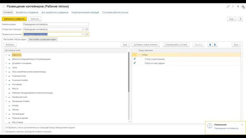Open the Выработка сотрудников tab
This screenshot has width=246, height=138.
27,12
